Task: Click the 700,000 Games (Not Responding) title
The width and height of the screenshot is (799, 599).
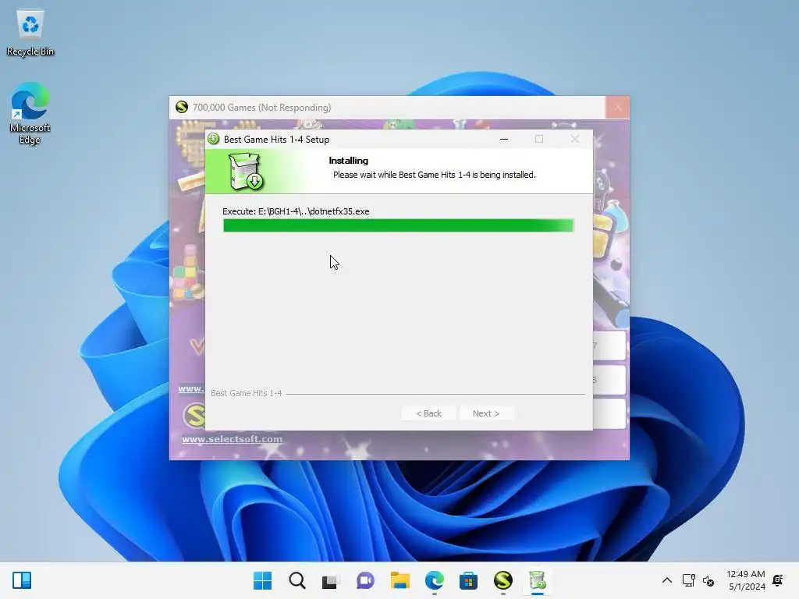Action: 262,108
